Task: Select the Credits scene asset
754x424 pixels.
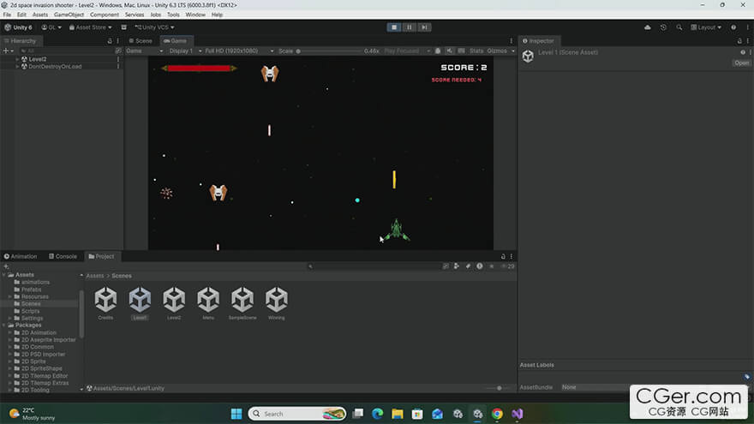Action: click(x=105, y=303)
